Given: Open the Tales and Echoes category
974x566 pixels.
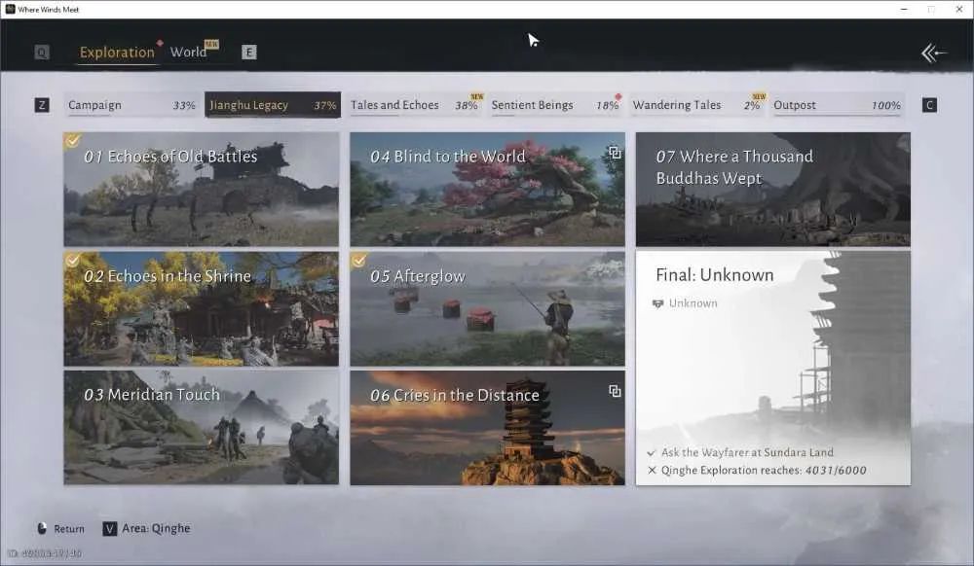Looking at the screenshot, I should tap(414, 105).
